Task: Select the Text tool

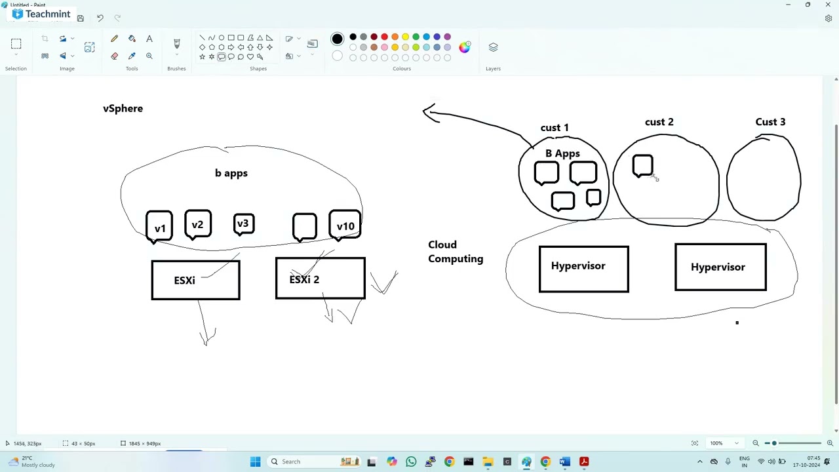Action: coord(149,39)
